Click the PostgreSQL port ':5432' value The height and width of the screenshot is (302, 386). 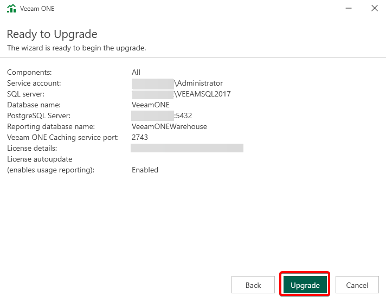coord(183,115)
